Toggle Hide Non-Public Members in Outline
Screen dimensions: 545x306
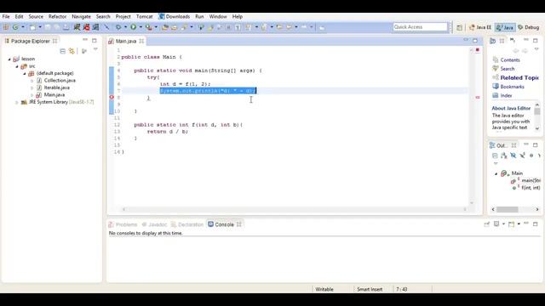tap(531, 156)
